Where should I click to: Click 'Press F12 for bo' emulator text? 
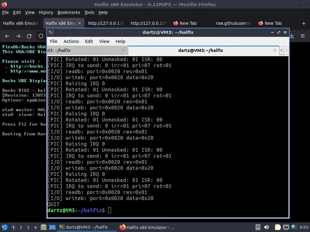pos(24,124)
